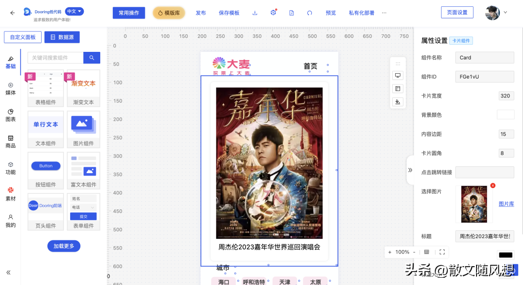Switch to the 自定义面板 tab
The height and width of the screenshot is (285, 523).
click(23, 37)
